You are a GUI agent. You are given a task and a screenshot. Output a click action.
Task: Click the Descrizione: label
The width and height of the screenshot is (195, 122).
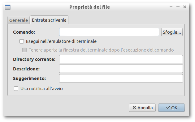tap(26, 69)
